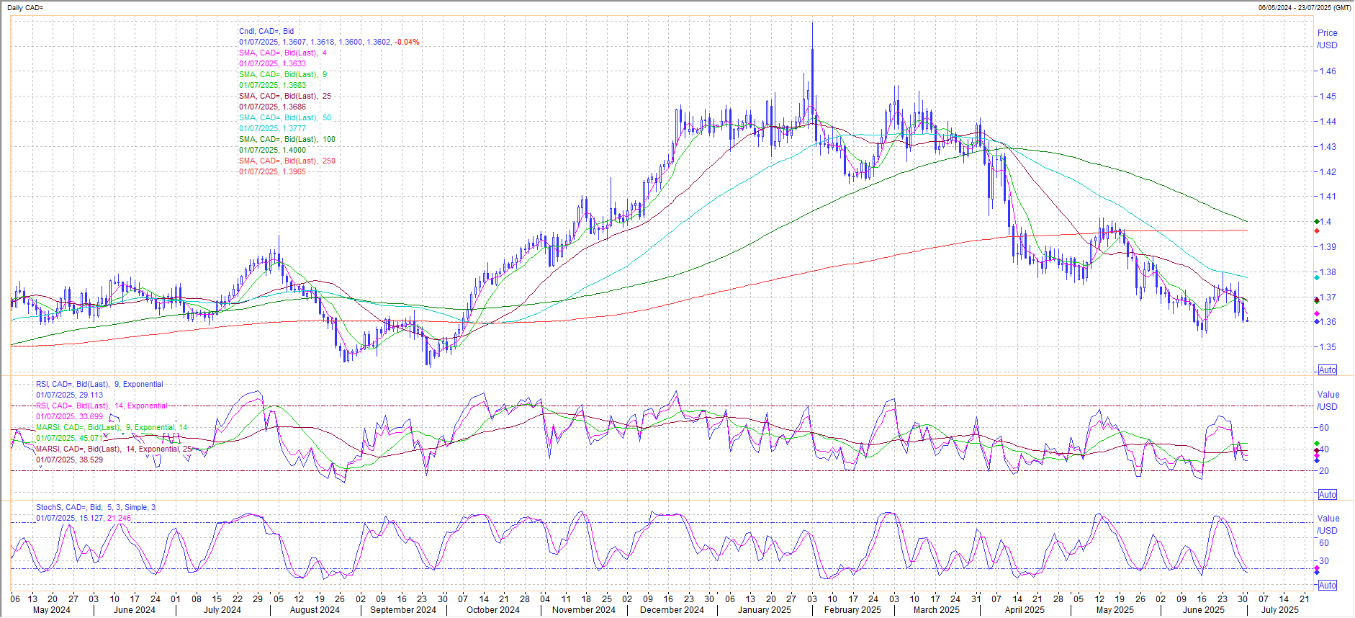Click the StochS values '15.127, 21.246'
Image resolution: width=1355 pixels, height=618 pixels.
click(x=104, y=518)
